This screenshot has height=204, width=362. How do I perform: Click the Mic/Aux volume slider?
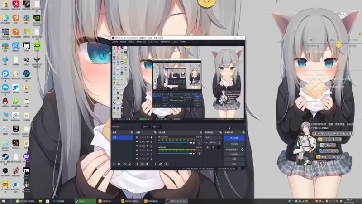[175, 143]
